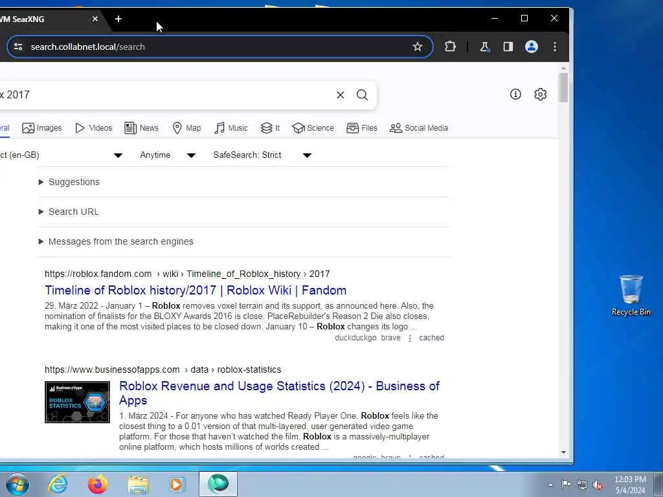Open network status tray icon
Screen dimensions: 663x497
pos(582,485)
